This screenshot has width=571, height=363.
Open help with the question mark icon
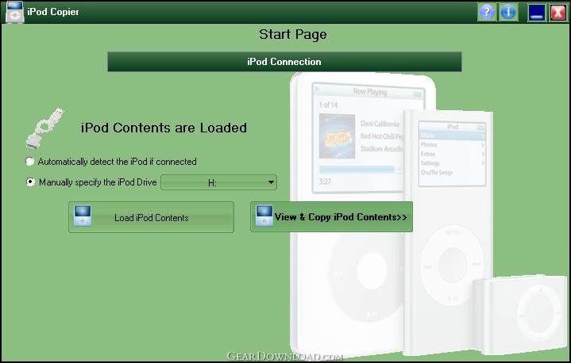tap(487, 12)
